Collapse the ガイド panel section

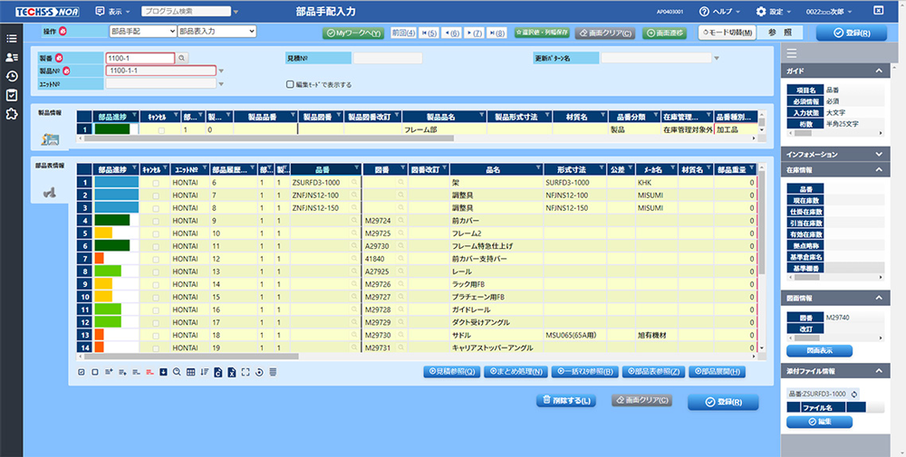[x=878, y=71]
